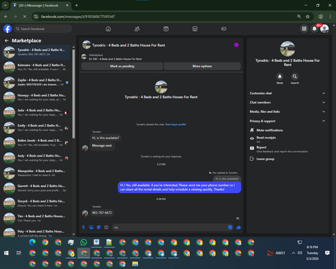This screenshot has width=336, height=269.
Task: Open the Marketplace storefront icon
Action: [195, 29]
